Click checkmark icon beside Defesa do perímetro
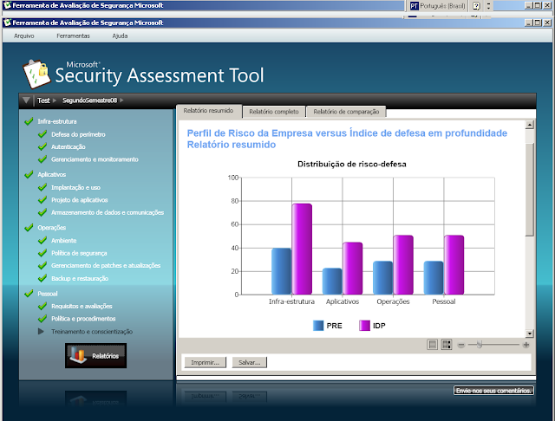This screenshot has width=555, height=421. coord(42,134)
